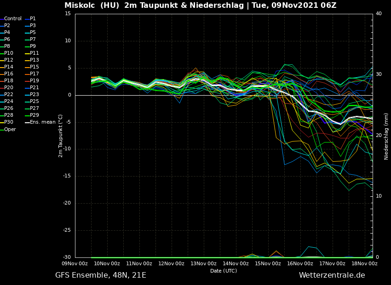Click the 16Nov 00z date label

(x=300, y=263)
